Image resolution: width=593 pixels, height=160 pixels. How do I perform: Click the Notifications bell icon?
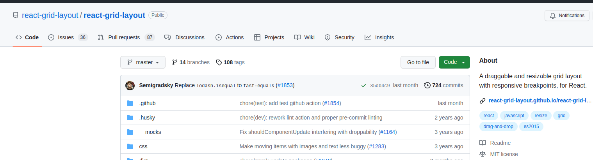(552, 16)
